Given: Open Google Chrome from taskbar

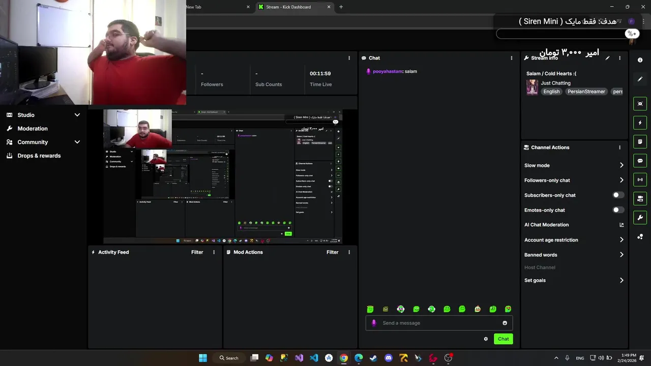Looking at the screenshot, I should 344,358.
